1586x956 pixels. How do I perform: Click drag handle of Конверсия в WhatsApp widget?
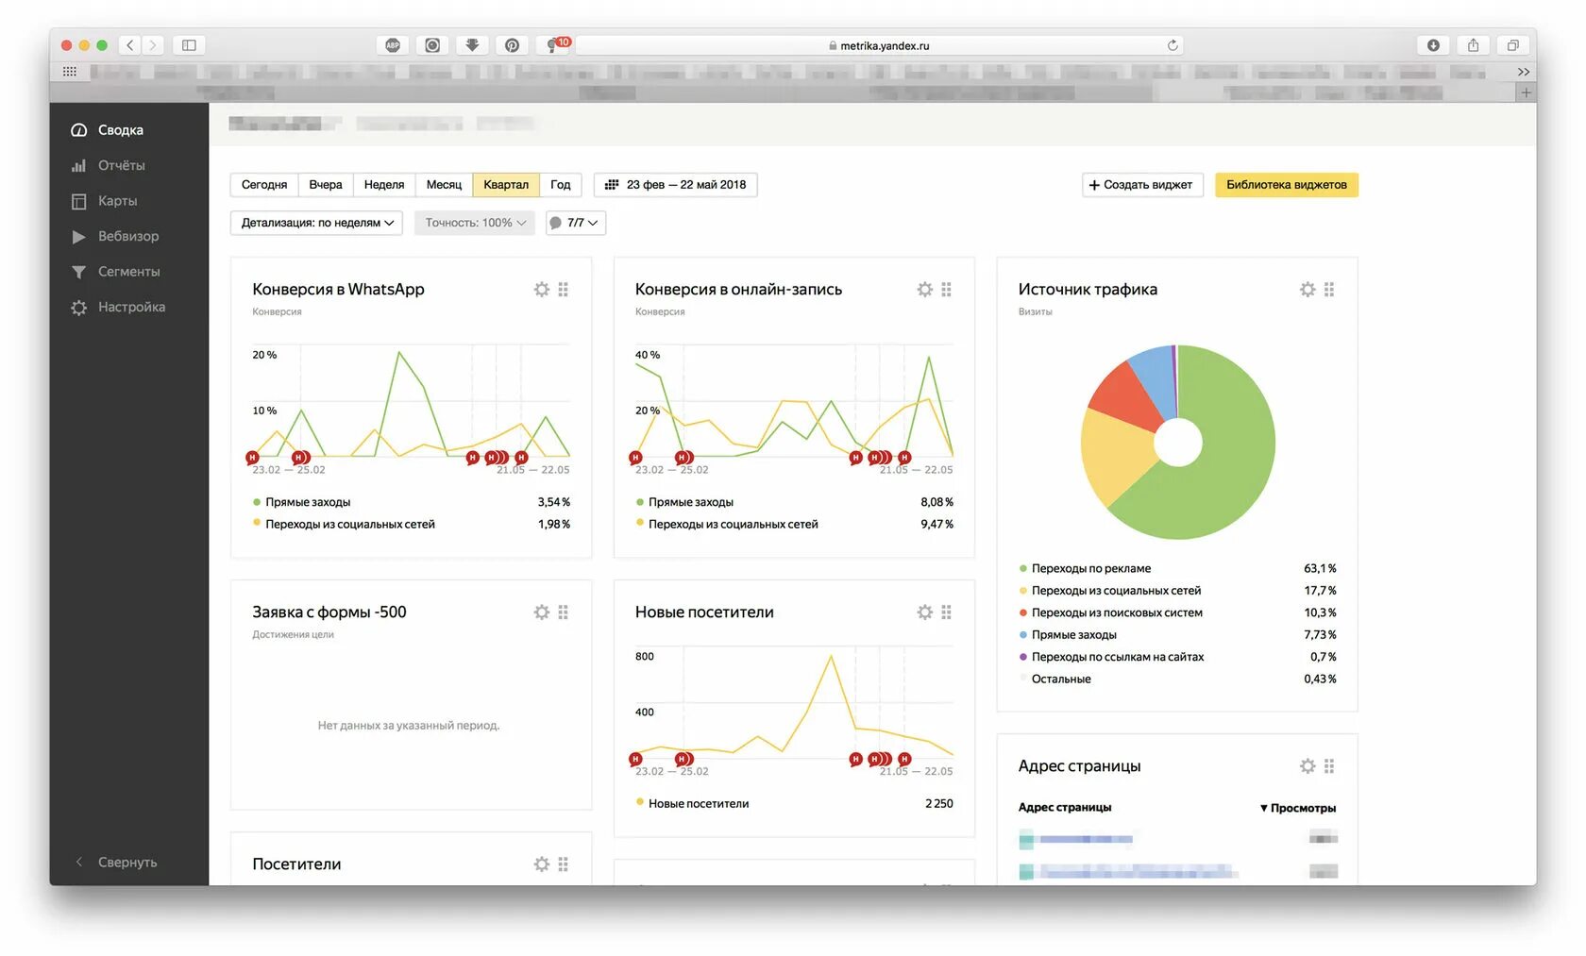(x=564, y=290)
